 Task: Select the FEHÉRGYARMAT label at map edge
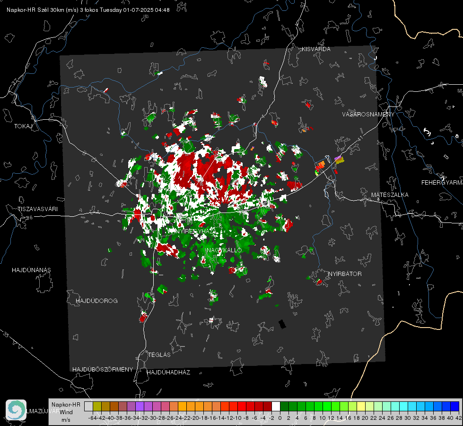[x=442, y=183]
